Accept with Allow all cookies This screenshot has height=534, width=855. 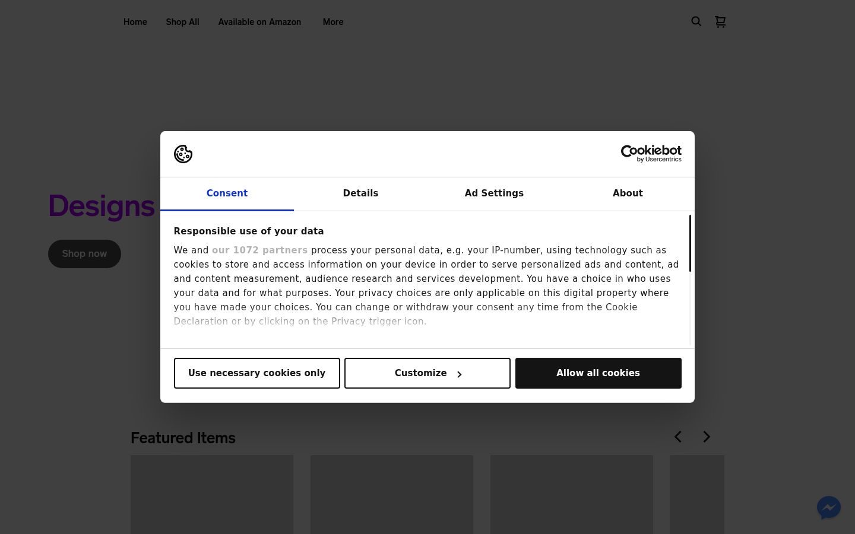(x=598, y=373)
